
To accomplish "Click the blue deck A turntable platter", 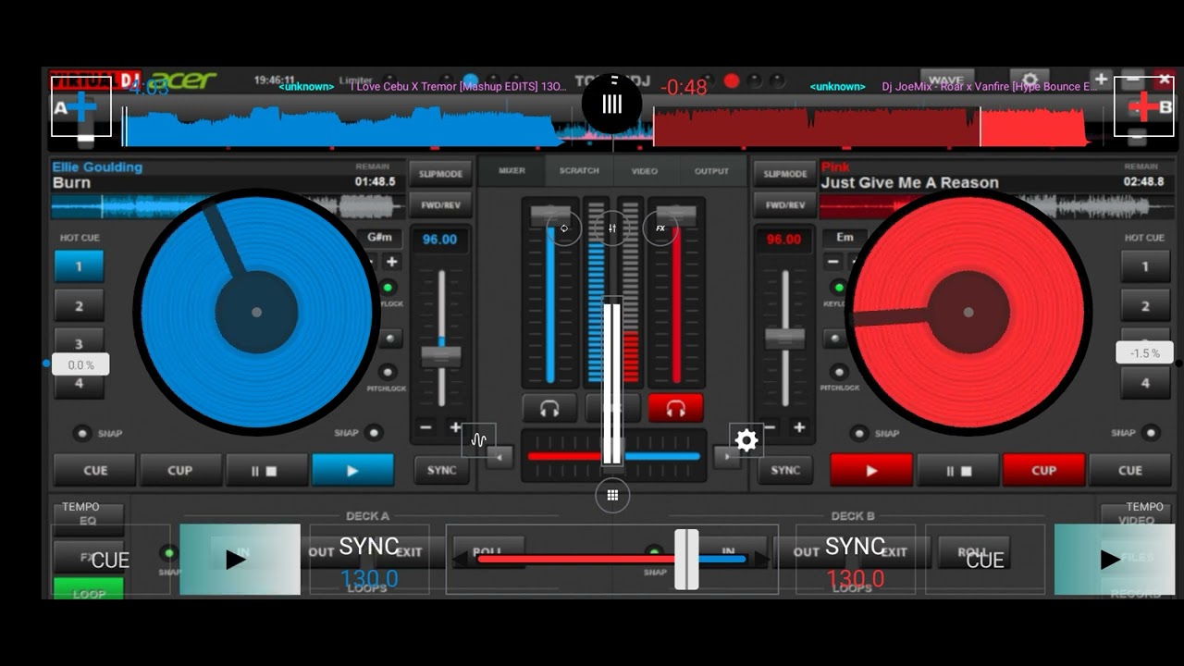I will 256,312.
